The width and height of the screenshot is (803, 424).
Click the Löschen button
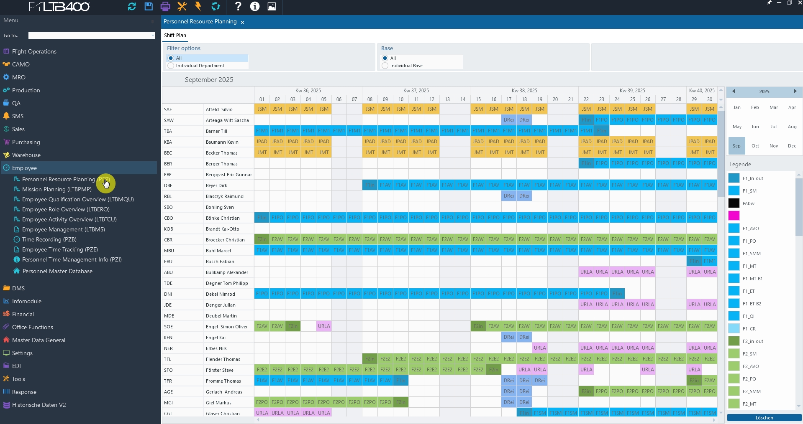(764, 418)
